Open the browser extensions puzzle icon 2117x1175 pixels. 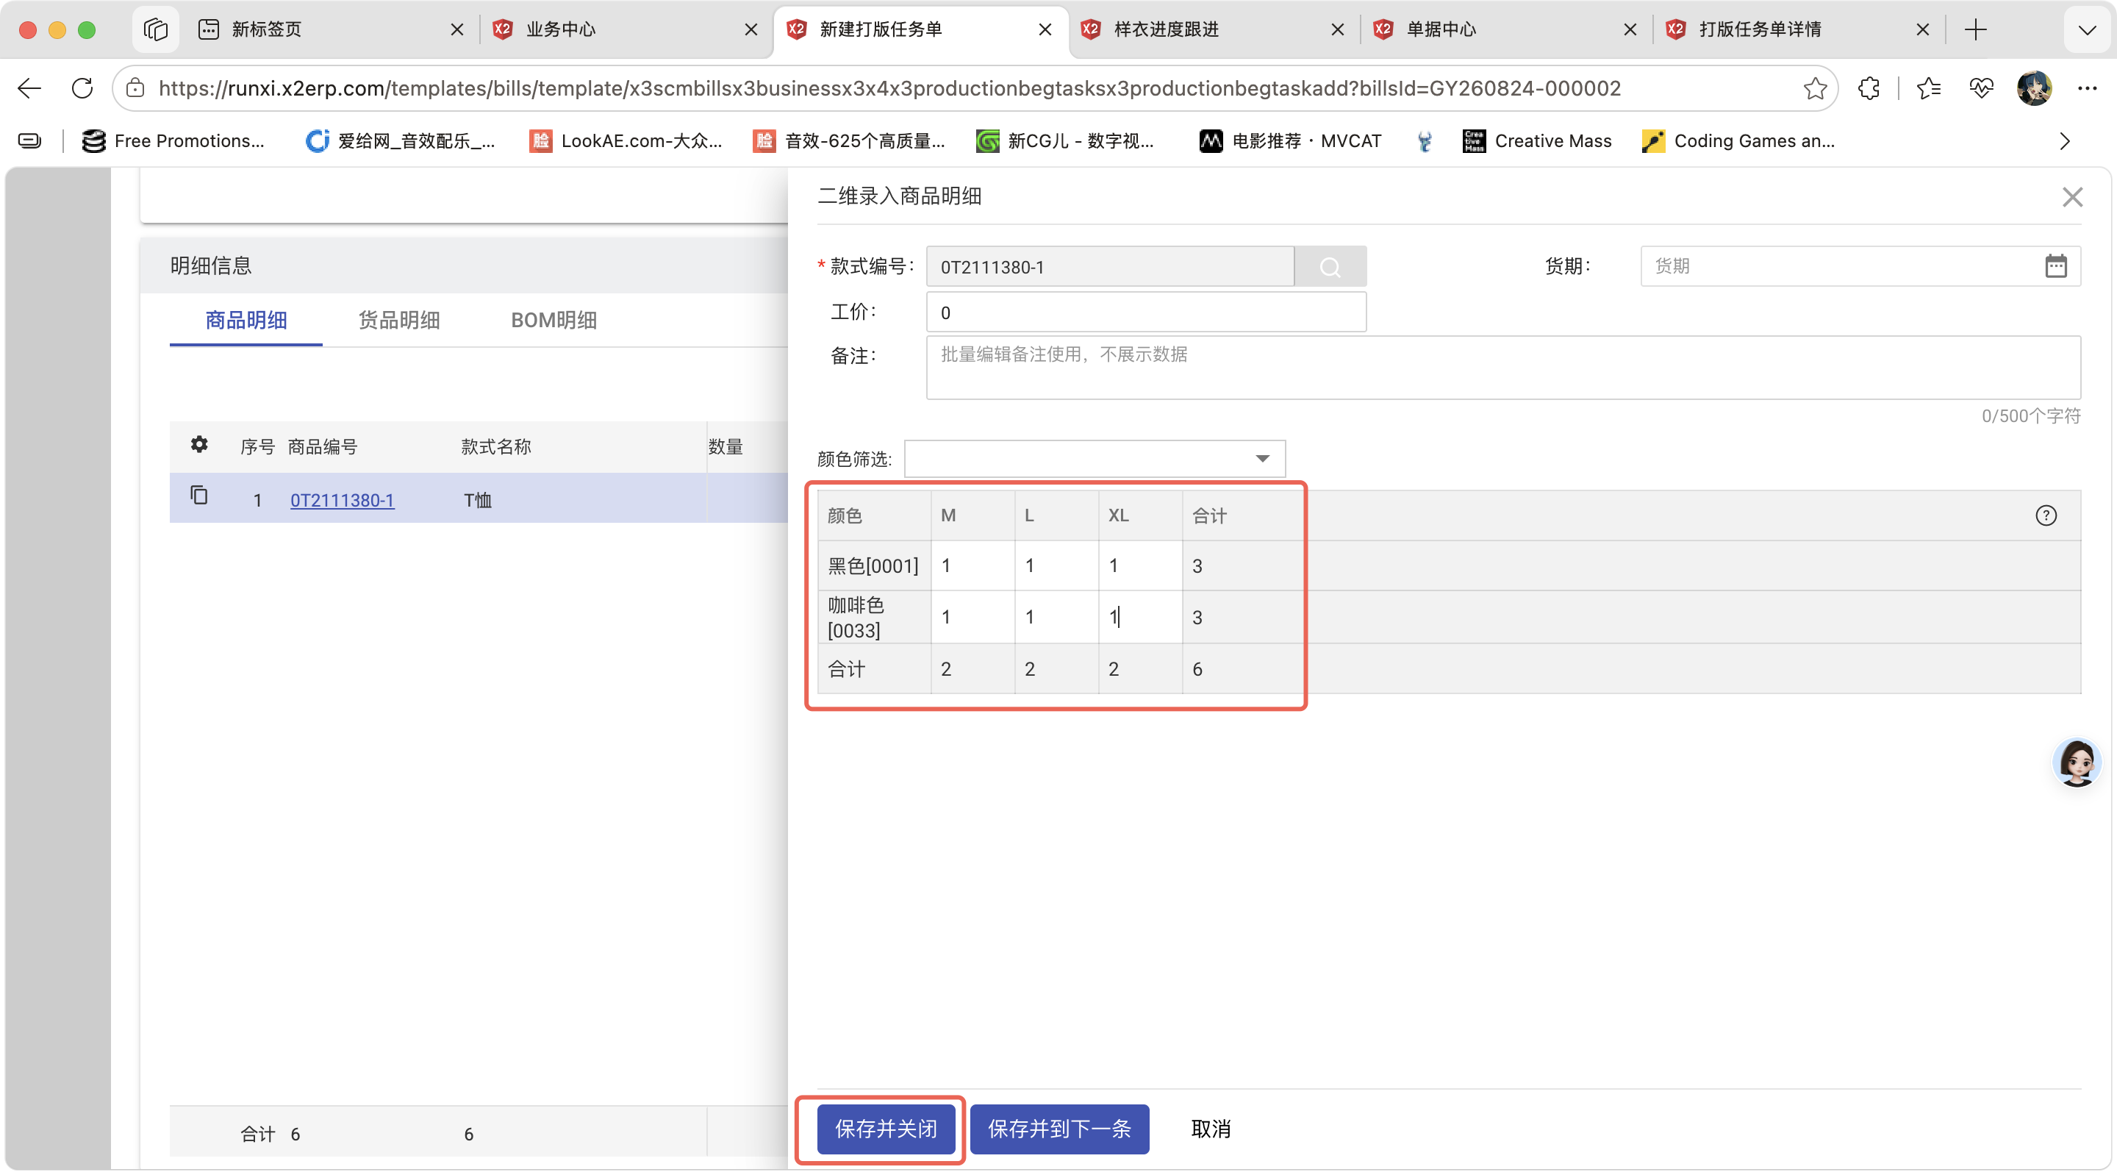pos(1869,88)
